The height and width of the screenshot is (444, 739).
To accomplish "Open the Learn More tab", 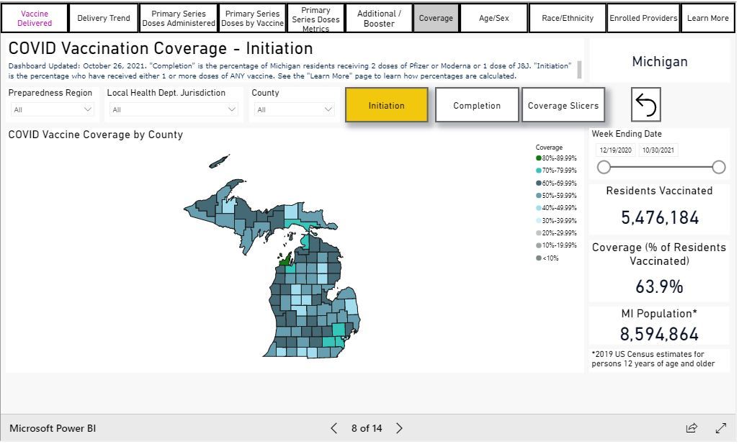I will (x=707, y=18).
